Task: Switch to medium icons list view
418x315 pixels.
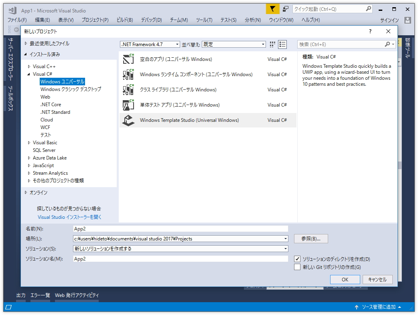Action: [282, 44]
